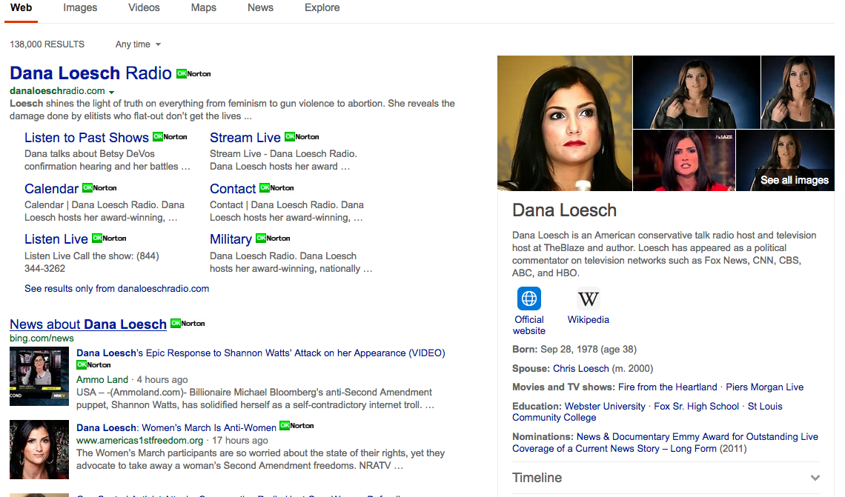Click Norton badge next to Contact link
845x497 pixels.
tap(276, 188)
